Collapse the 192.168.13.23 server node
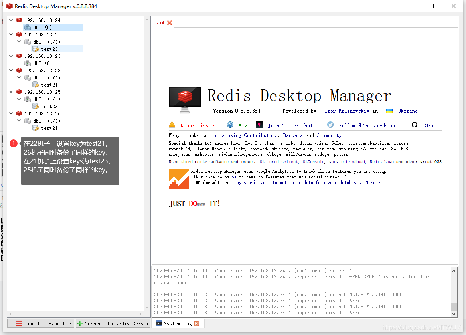 point(11,56)
